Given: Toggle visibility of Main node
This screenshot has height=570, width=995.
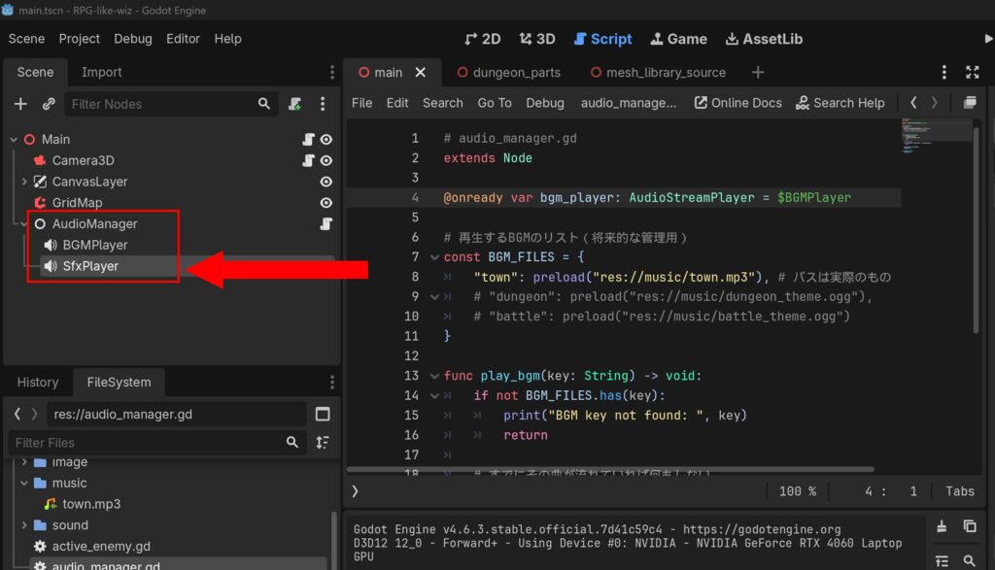Looking at the screenshot, I should point(326,139).
